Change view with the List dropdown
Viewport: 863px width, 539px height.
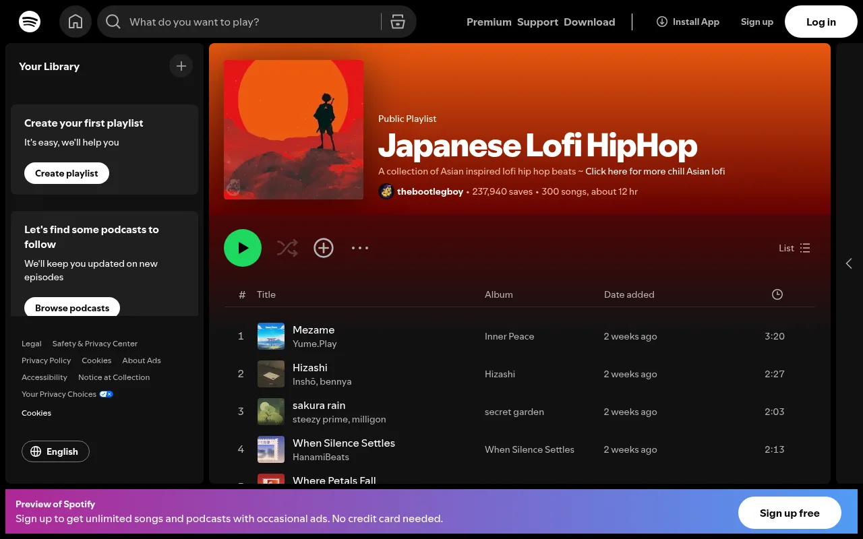tap(794, 248)
